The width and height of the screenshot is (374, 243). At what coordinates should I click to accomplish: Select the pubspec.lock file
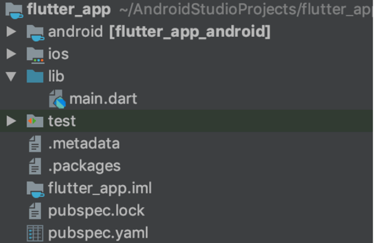click(97, 211)
